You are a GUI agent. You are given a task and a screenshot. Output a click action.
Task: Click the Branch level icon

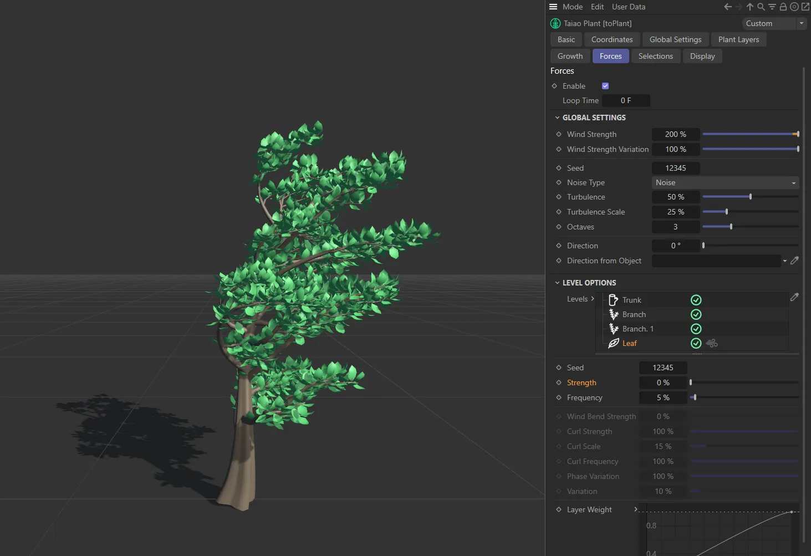click(614, 314)
